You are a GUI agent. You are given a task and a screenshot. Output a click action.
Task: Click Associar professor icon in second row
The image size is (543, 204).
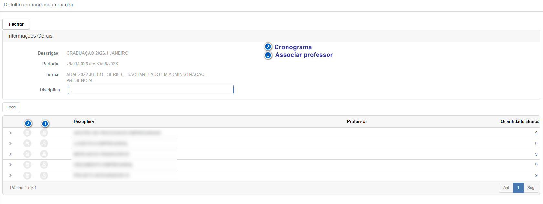click(x=44, y=144)
